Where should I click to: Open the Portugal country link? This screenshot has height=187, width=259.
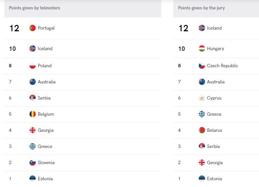46,28
